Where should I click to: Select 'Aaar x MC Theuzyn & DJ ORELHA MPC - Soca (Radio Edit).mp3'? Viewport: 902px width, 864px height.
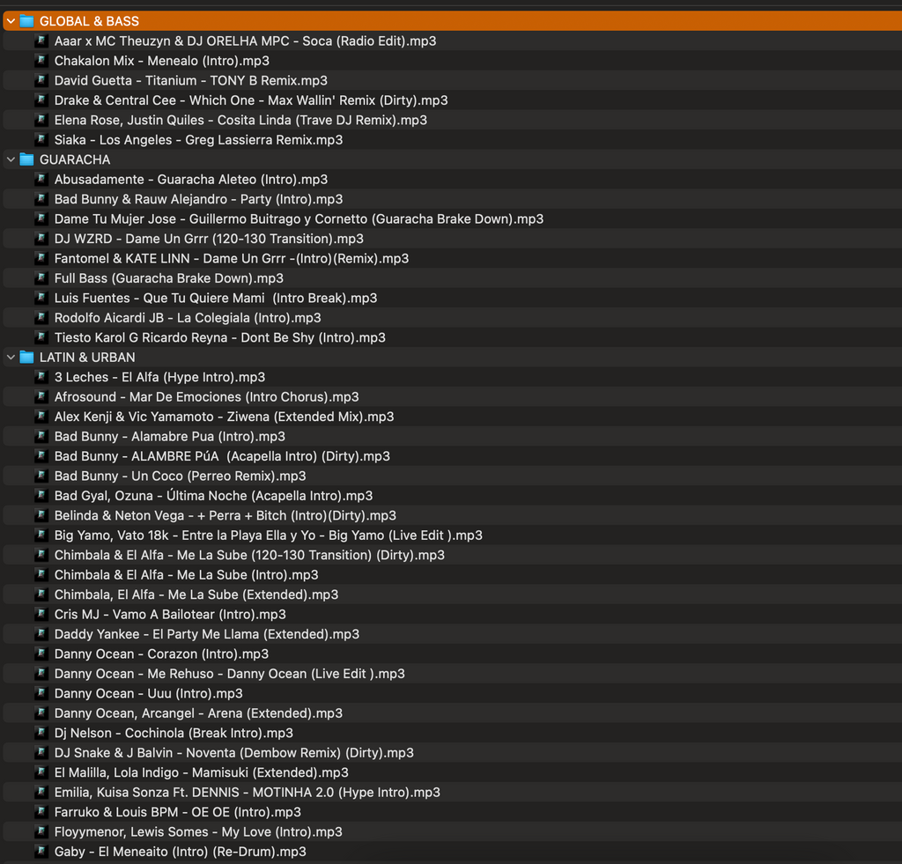click(x=245, y=41)
